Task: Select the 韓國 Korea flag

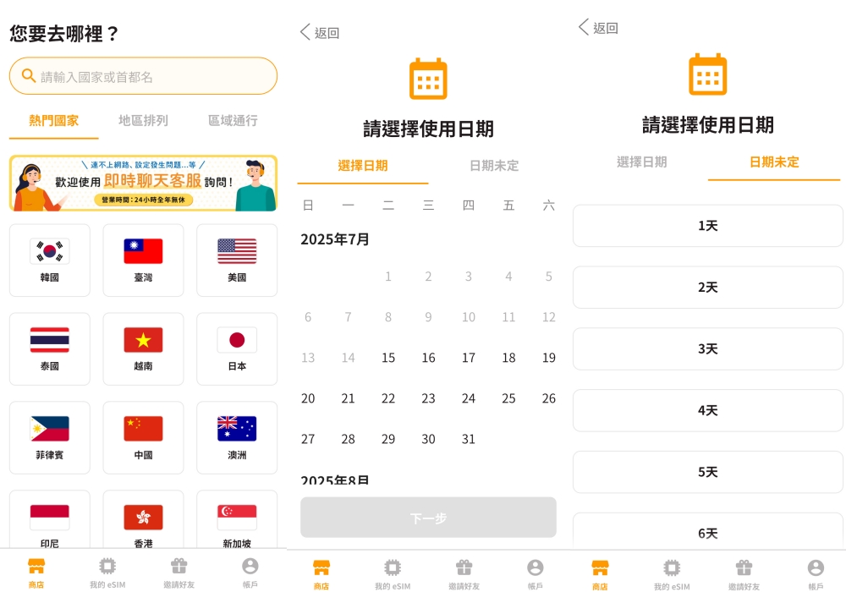Action: click(x=49, y=260)
